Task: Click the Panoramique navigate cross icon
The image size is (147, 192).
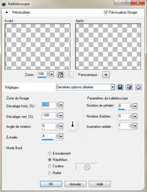Action: point(106,75)
